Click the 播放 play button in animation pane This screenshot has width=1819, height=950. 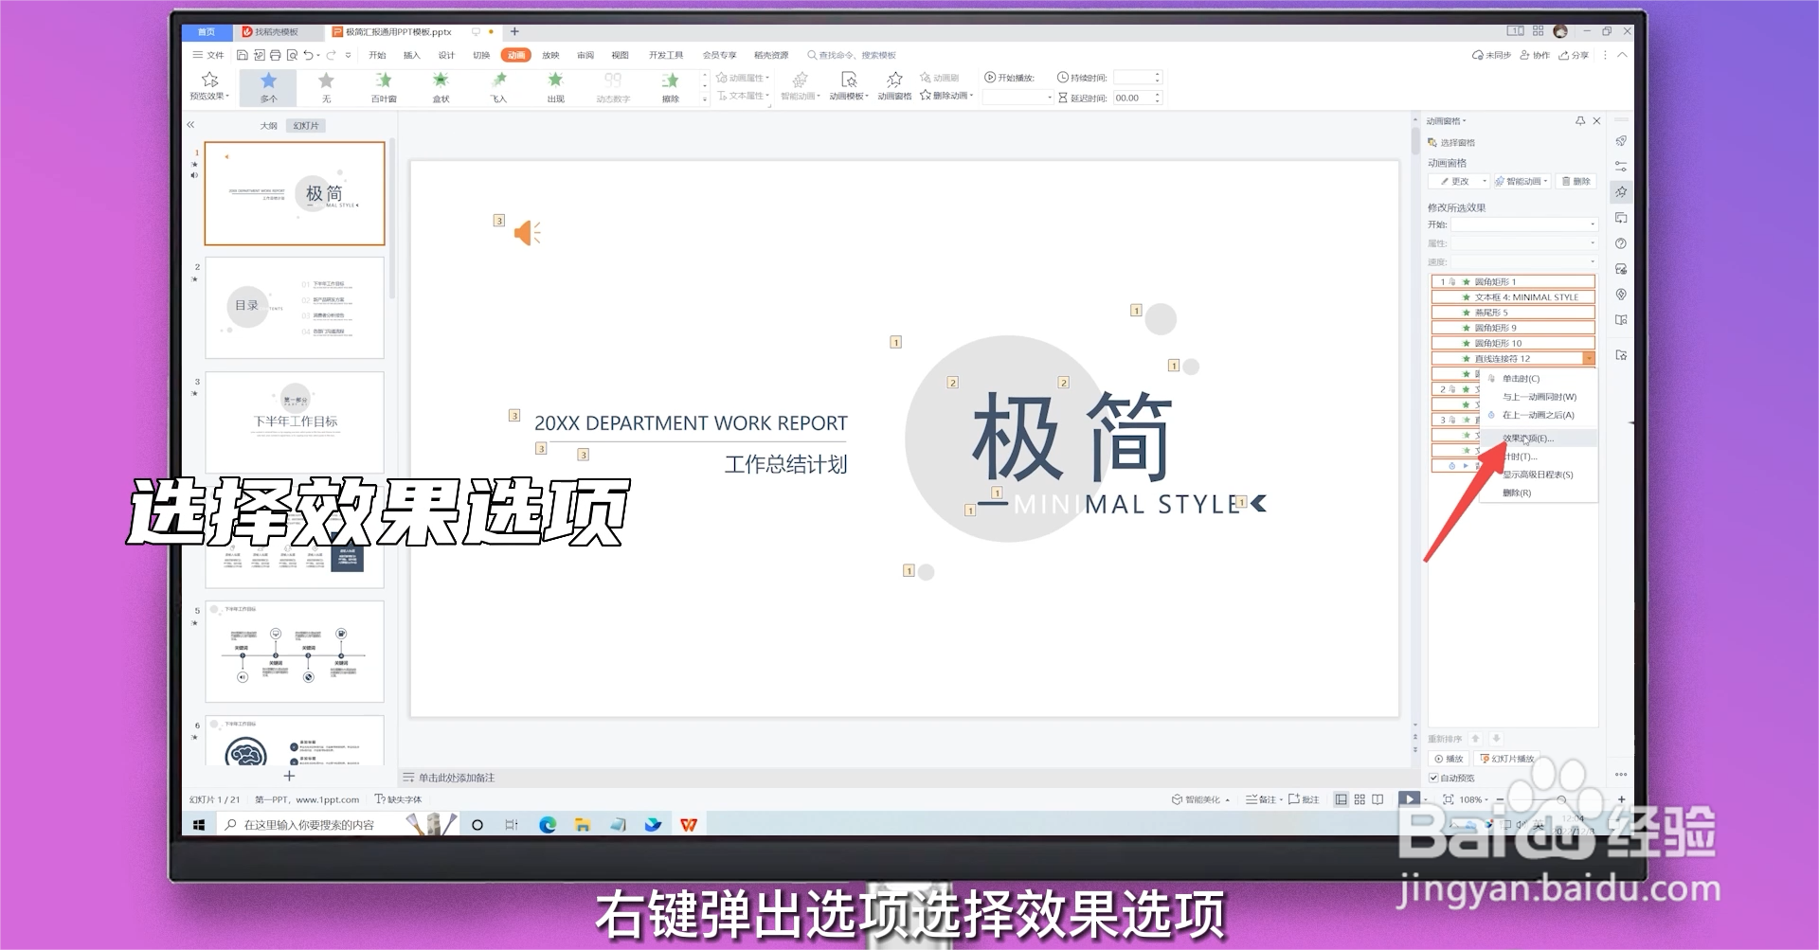(1449, 759)
